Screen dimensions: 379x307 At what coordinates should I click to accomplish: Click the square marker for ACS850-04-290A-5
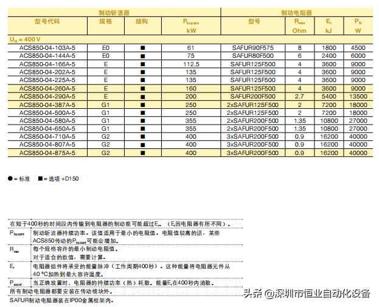click(x=142, y=97)
